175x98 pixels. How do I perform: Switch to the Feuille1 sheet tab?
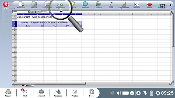tap(29, 85)
